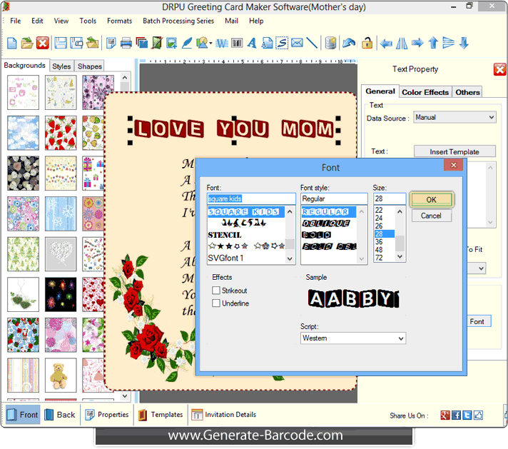Select the fireworks background thumbnail
The width and height of the screenshot is (508, 449).
[61, 294]
